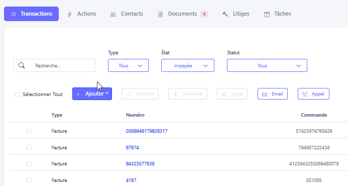
Task: Click Facture cell in 4187 row
Action: 59,180
